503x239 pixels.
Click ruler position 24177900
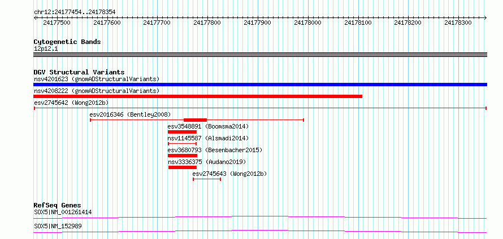click(258, 23)
